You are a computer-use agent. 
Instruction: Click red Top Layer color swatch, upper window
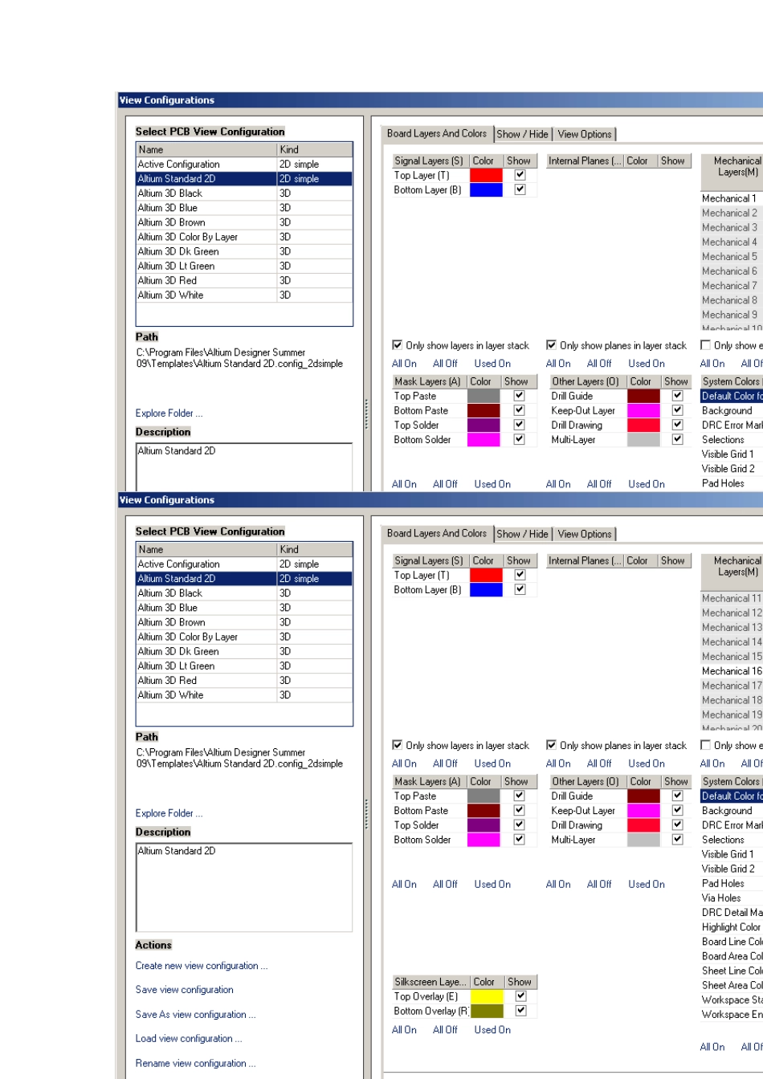coord(486,175)
